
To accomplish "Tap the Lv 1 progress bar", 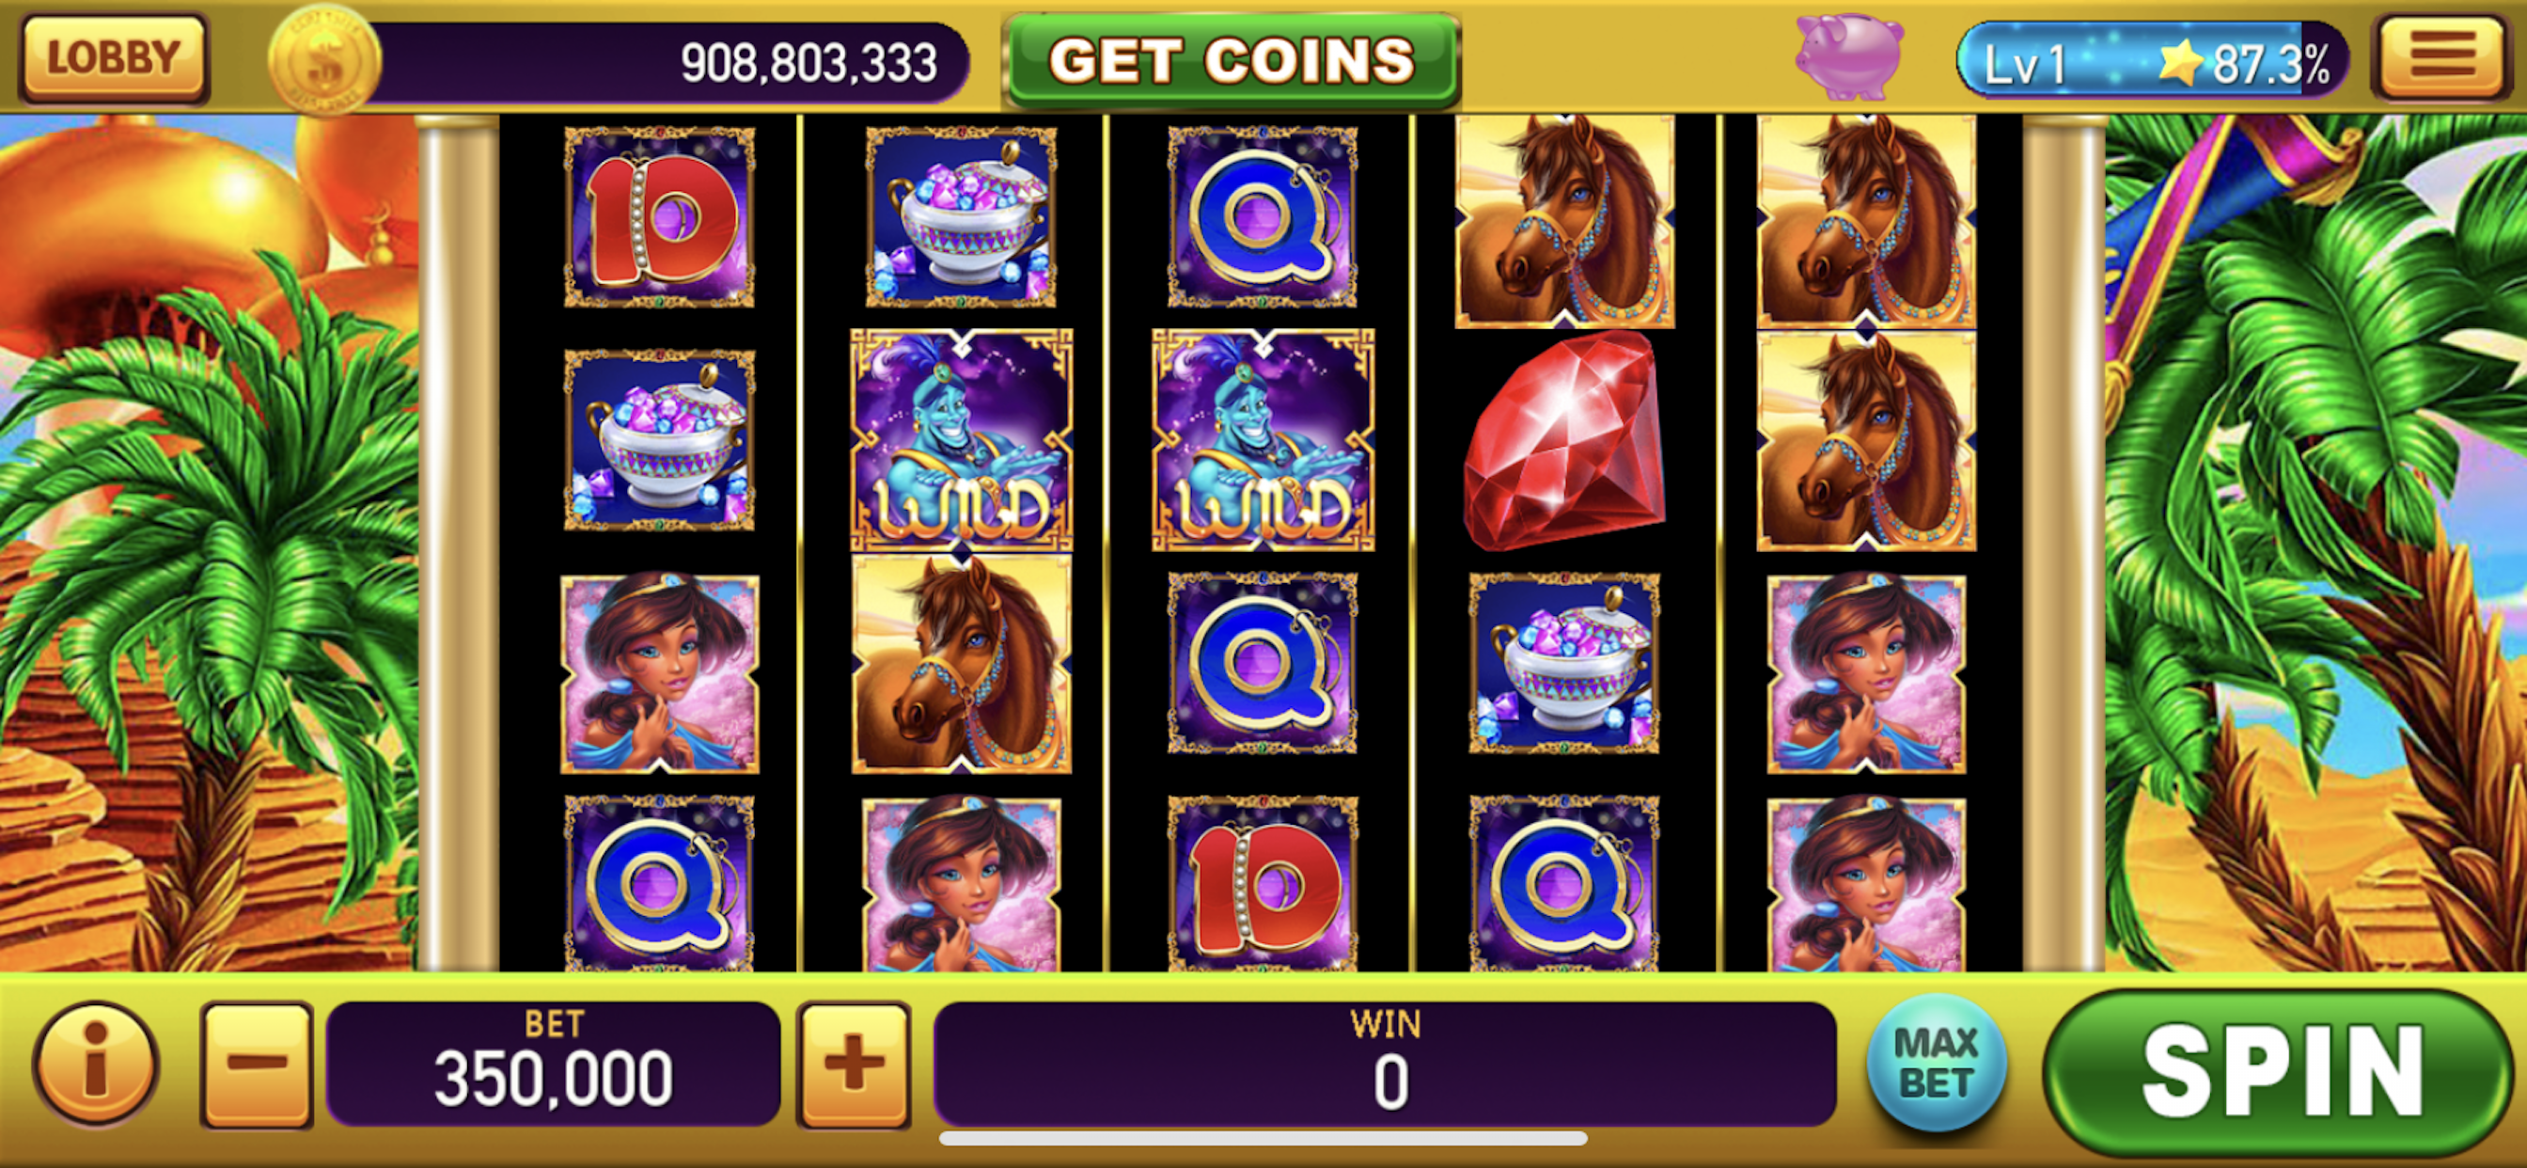I will tap(2152, 61).
